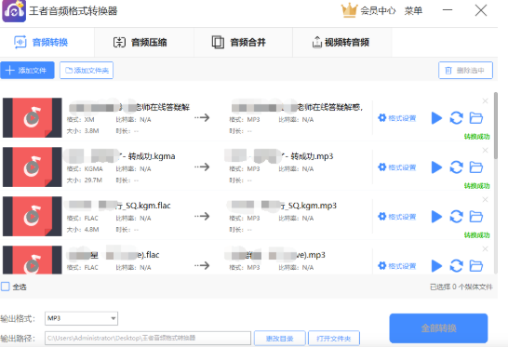Toggle the 全选 checkbox
This screenshot has height=347, width=508.
point(6,287)
